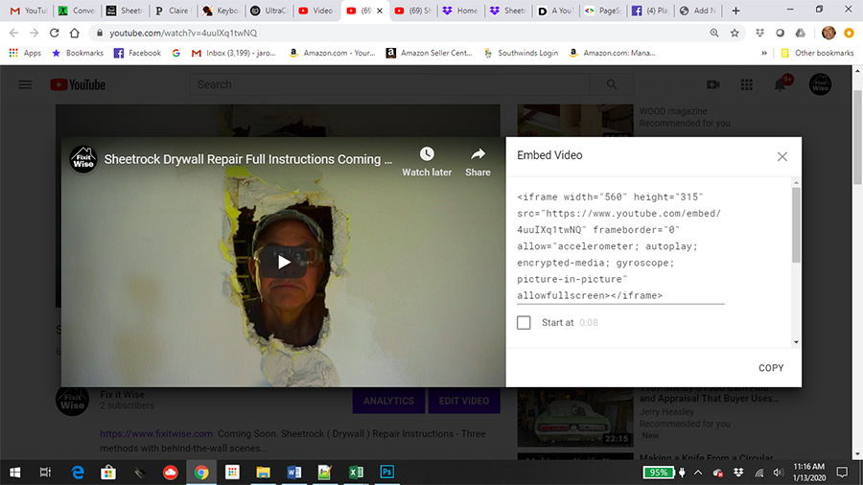
Task: Click the EDIT VIDEO button
Action: point(464,401)
